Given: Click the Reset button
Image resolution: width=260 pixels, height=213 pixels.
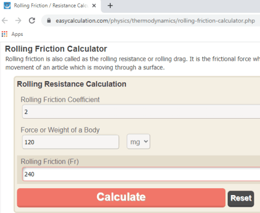Looking at the screenshot, I should click(x=241, y=199).
